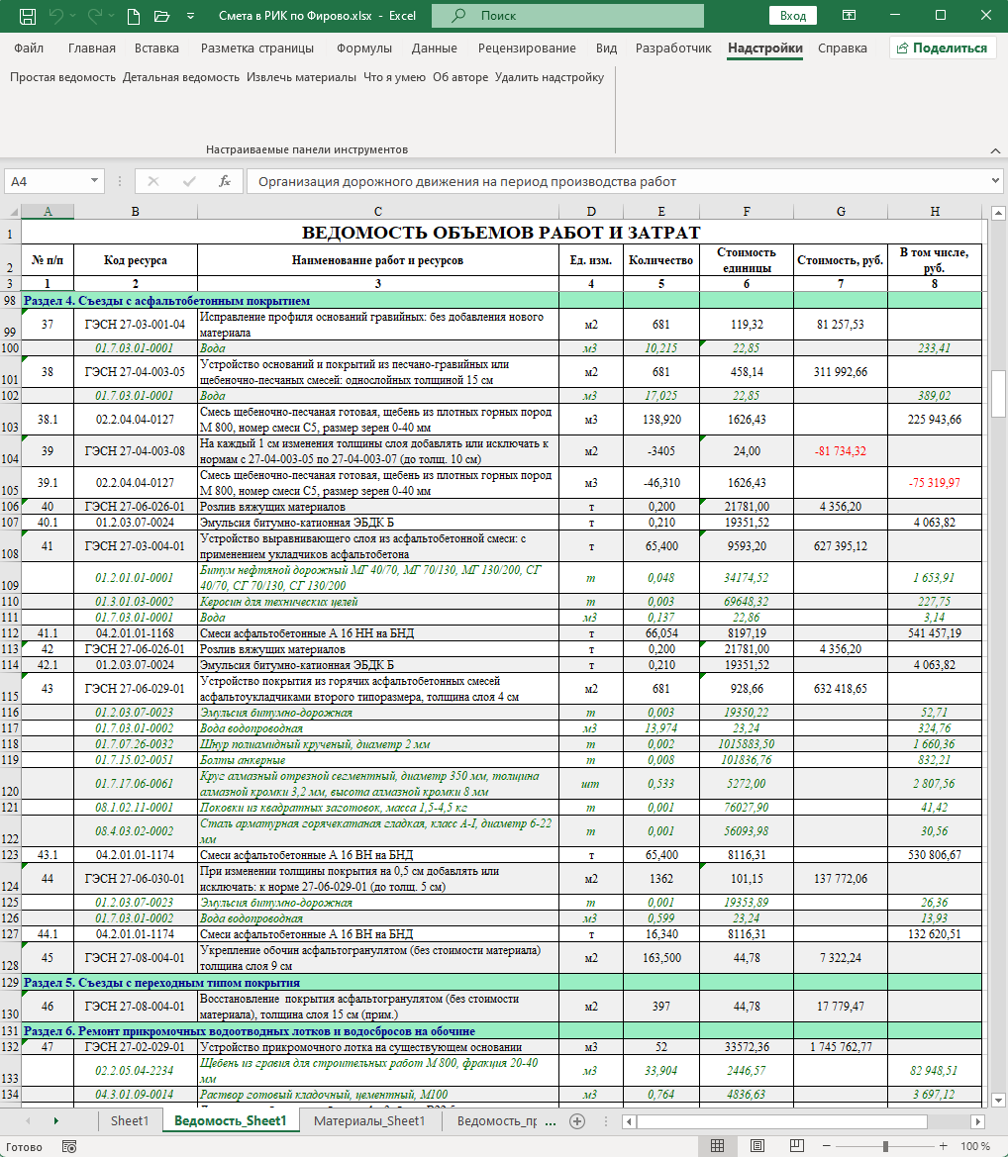The width and height of the screenshot is (1008, 1157).
Task: Open the Name Box dropdown
Action: [95, 181]
